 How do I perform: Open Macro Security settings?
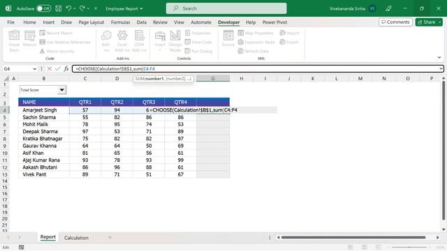click(x=57, y=51)
